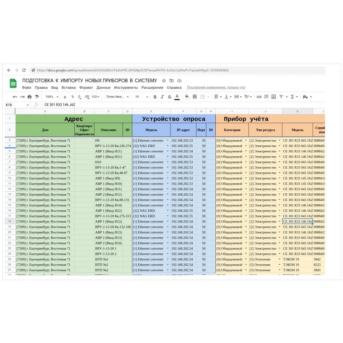Image resolution: width=343 pixels, height=343 pixels.
Task: Click the 'IP-адрес' column header cell
Action: pos(183,130)
